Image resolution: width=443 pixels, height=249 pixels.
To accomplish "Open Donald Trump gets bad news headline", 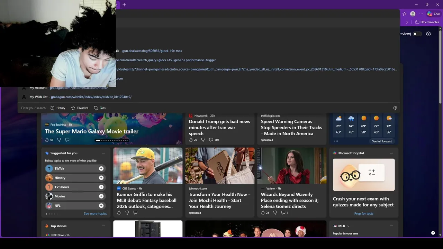I will (x=219, y=128).
